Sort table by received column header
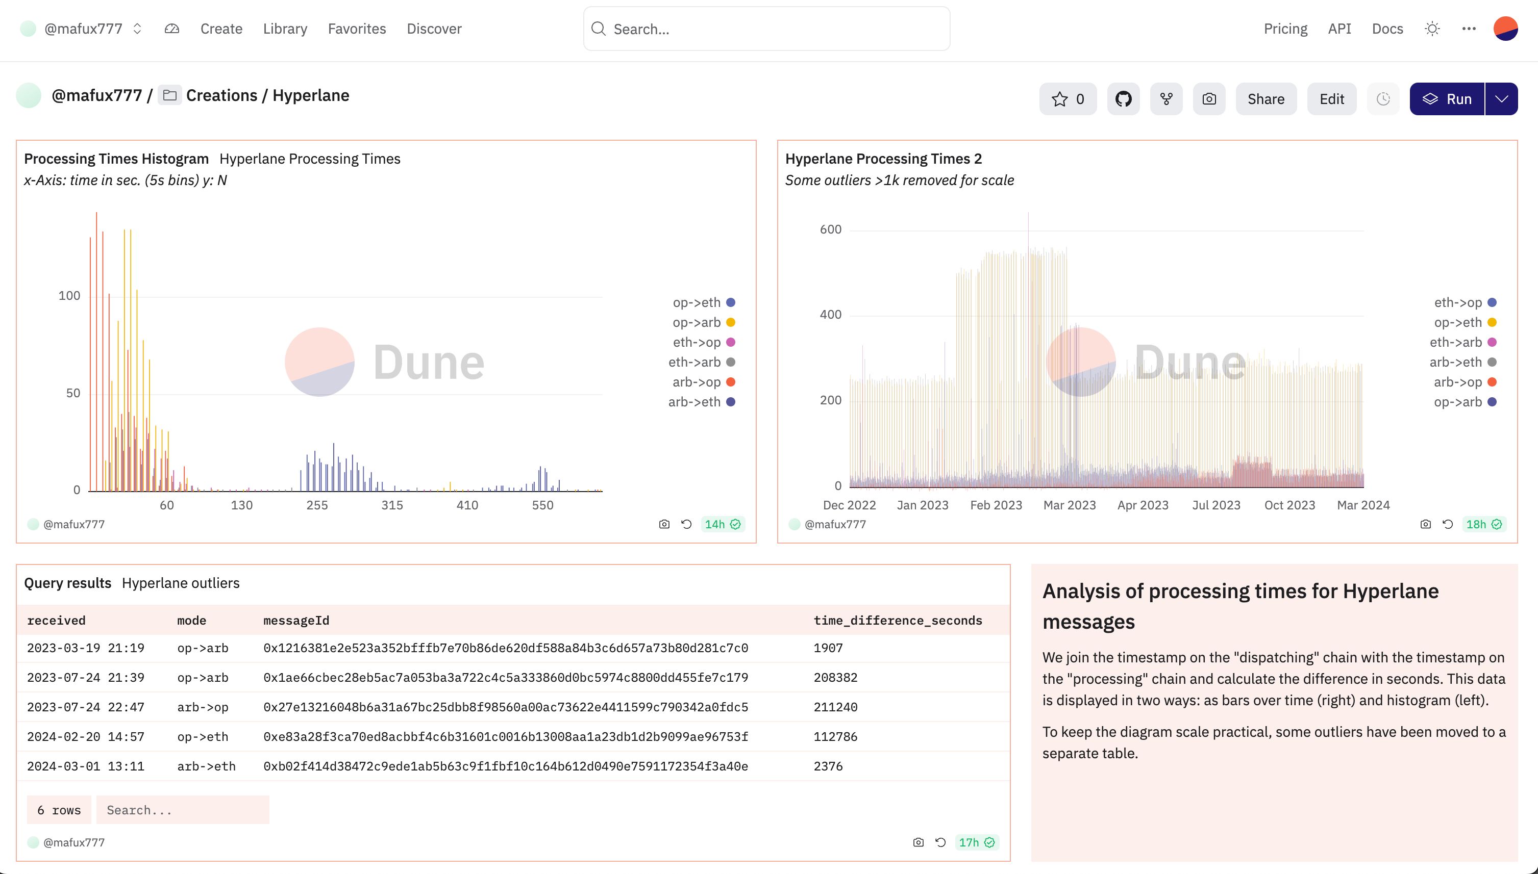This screenshot has width=1538, height=874. tap(57, 621)
